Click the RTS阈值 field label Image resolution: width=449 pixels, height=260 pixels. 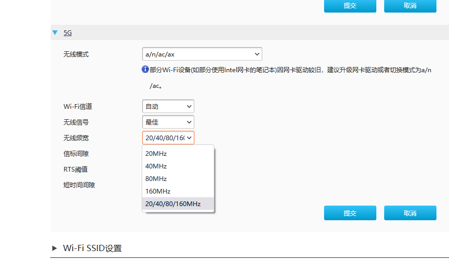click(75, 169)
